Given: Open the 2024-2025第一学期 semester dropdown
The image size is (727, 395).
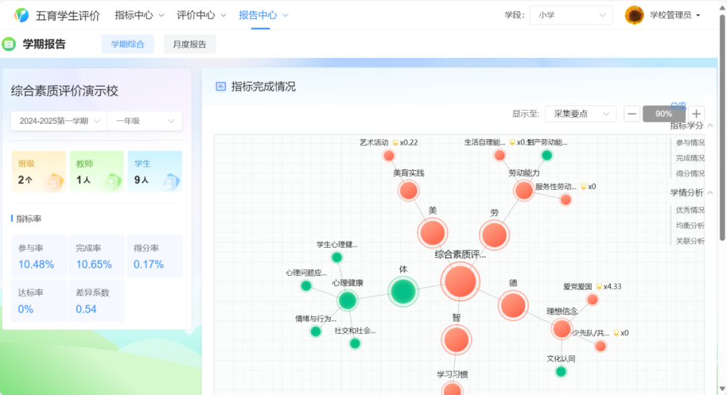Looking at the screenshot, I should (58, 121).
